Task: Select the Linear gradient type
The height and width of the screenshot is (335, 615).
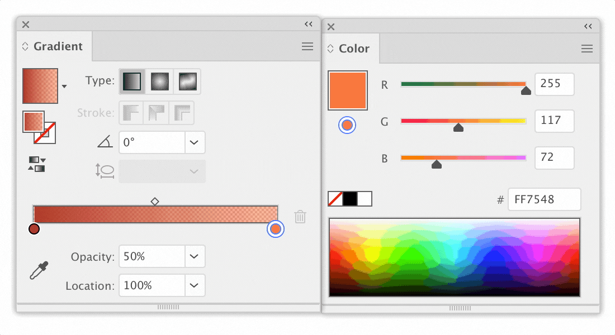Action: click(132, 81)
